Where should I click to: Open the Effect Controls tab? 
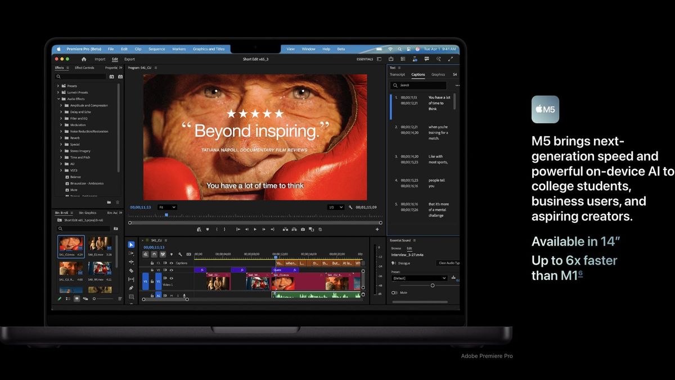84,68
